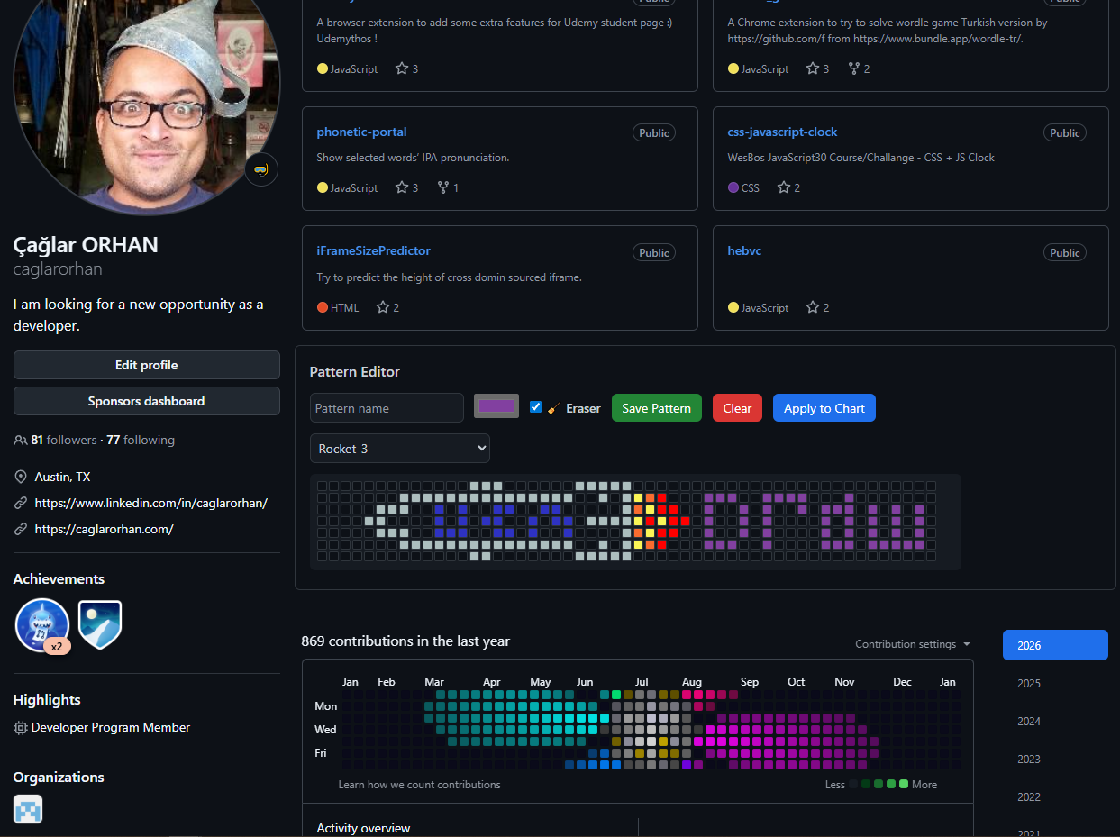Click the Pattern name input field
This screenshot has width=1120, height=837.
pos(387,408)
